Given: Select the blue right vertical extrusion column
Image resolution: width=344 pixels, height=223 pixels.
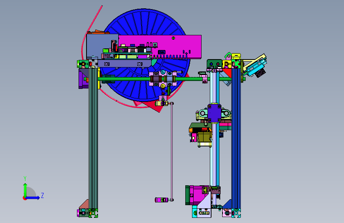Looking at the screenshot, I should pos(236,138).
